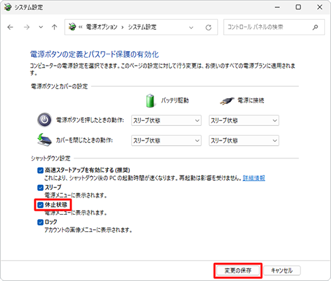The image size is (331, 281).
Task: Toggle the スリープ checkbox
Action: tap(40, 188)
